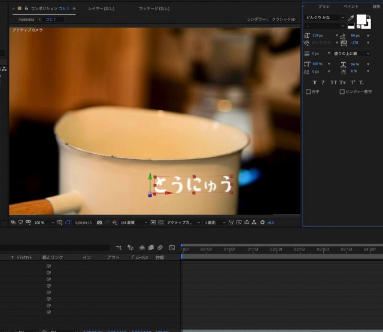This screenshot has width=383, height=332.
Task: Open the 塗りの上に線 stroke option dropdown
Action: click(346, 53)
